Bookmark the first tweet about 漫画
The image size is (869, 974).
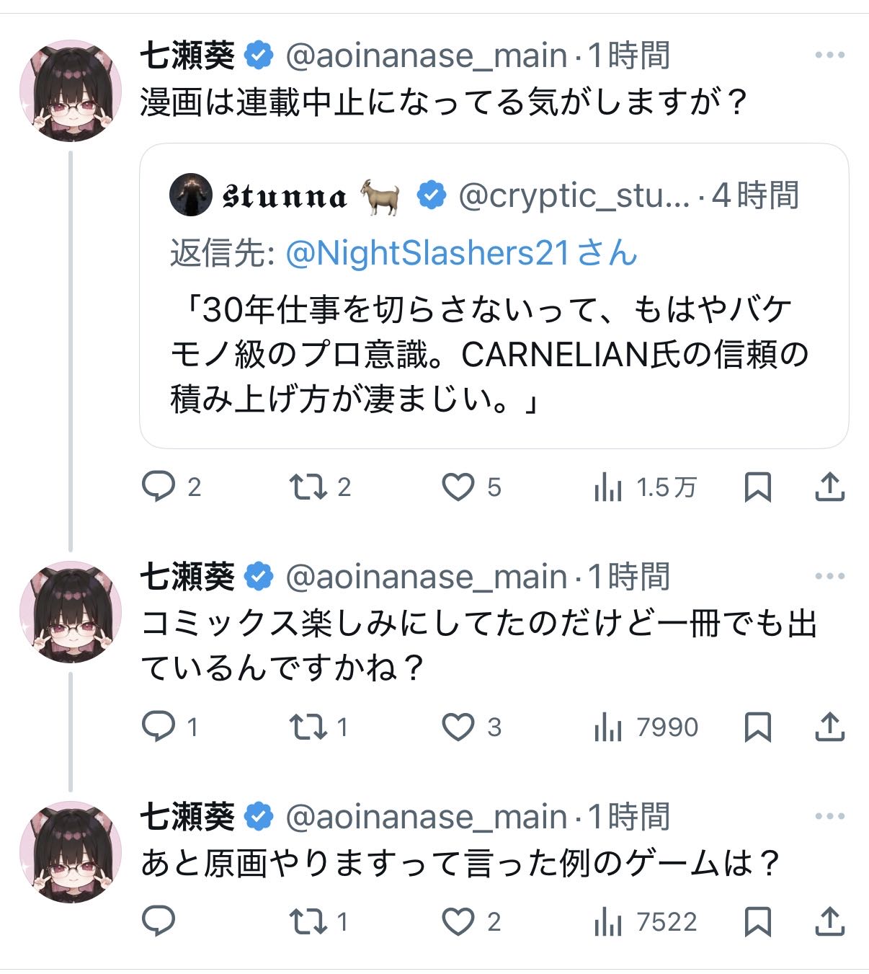(757, 487)
